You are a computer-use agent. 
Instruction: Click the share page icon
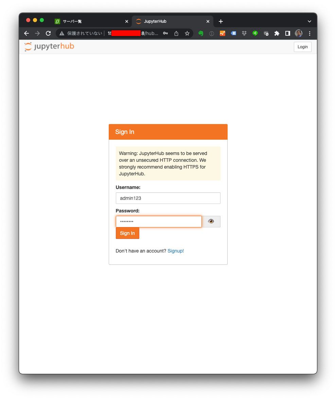pos(176,33)
